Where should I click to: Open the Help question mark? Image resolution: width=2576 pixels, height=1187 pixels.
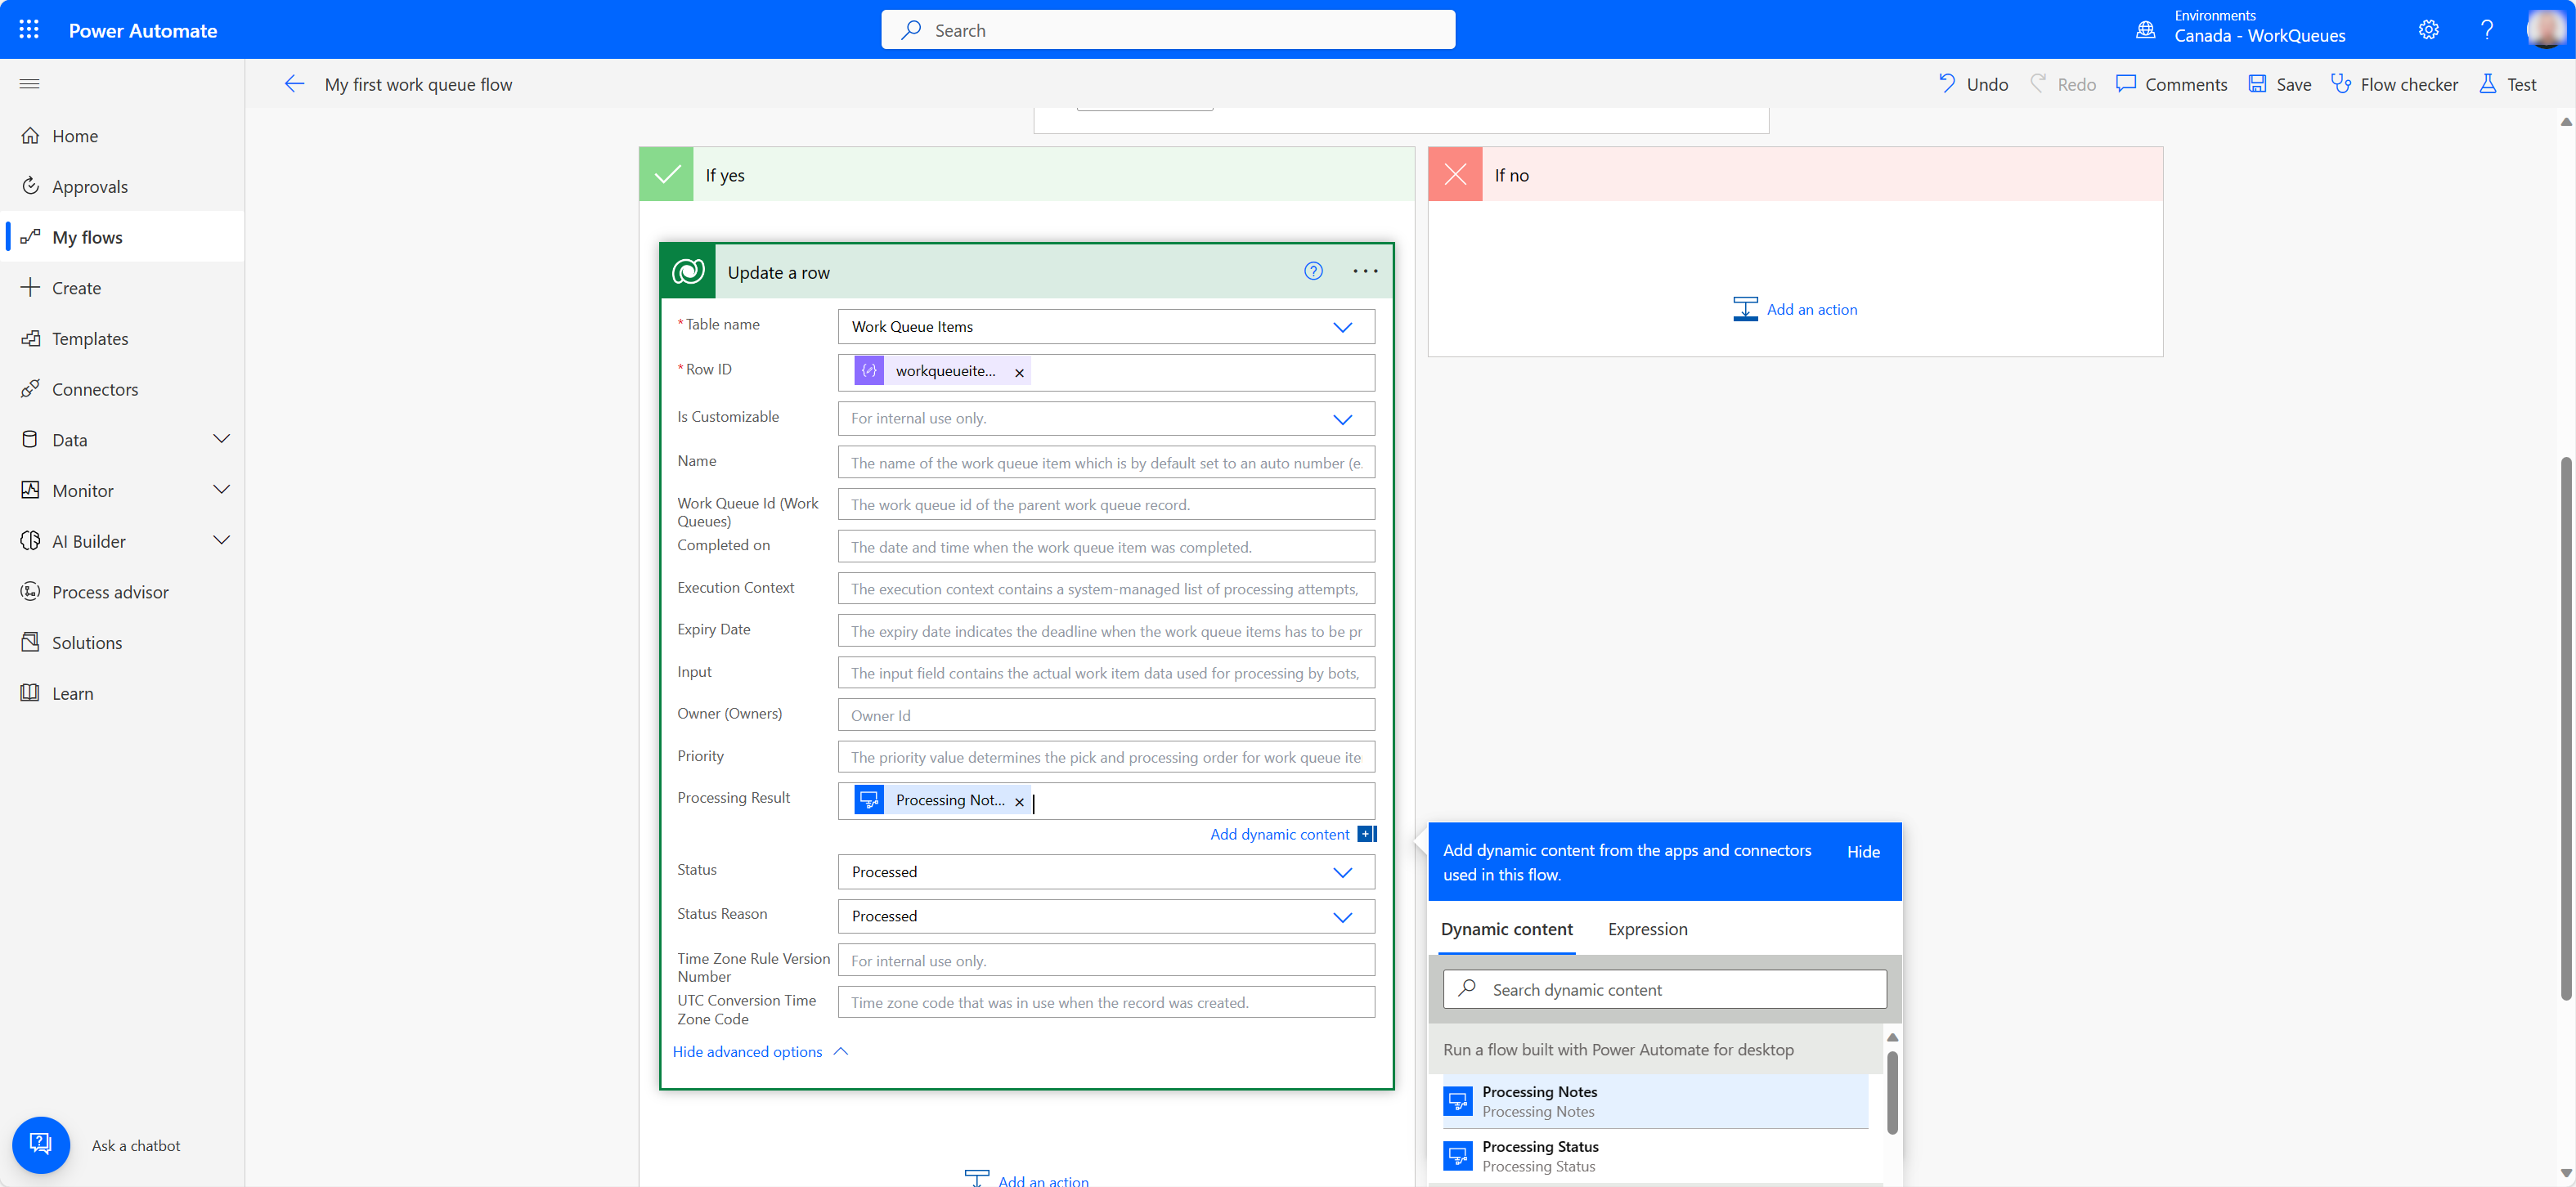pos(2487,29)
